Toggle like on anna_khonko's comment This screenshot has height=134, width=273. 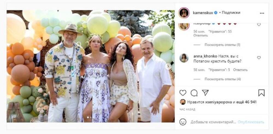point(259,58)
